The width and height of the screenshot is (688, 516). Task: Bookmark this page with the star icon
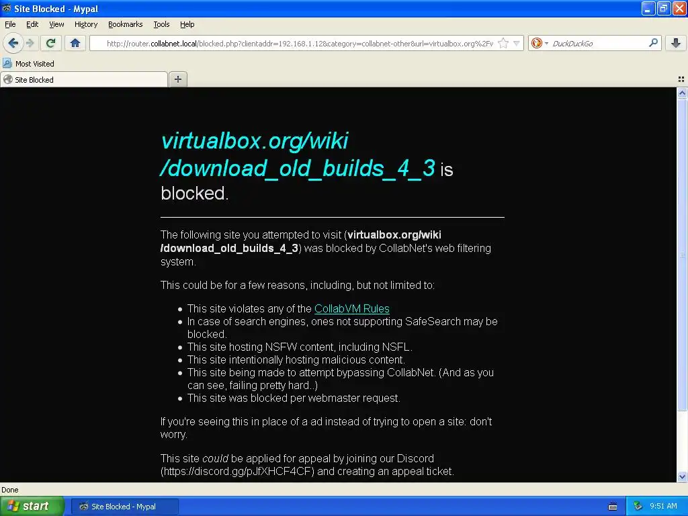503,43
